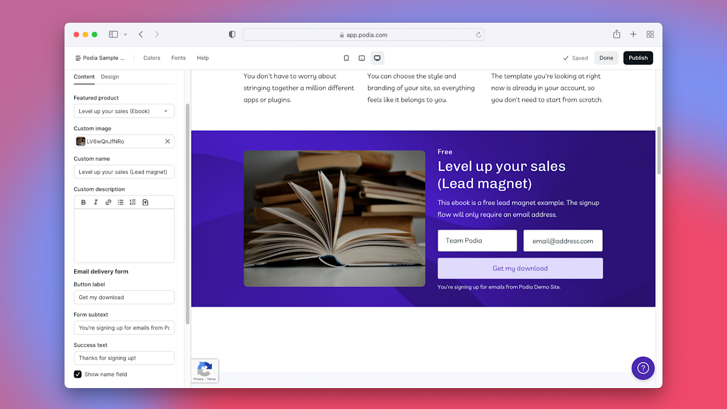Click the left panel scrollbar
This screenshot has height=409, width=727.
[x=188, y=214]
